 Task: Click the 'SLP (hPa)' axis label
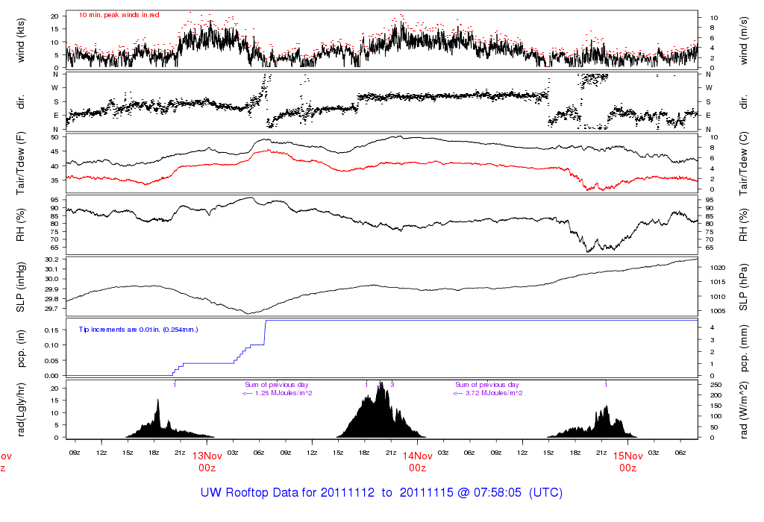coord(744,287)
